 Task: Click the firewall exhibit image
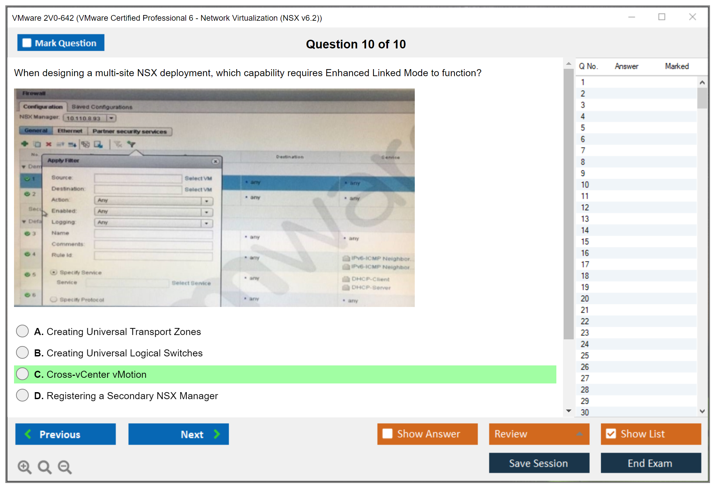[214, 197]
